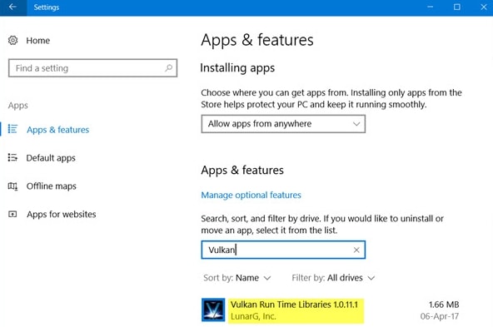493x327 pixels.
Task: Click the Default apps icon
Action: [12, 157]
